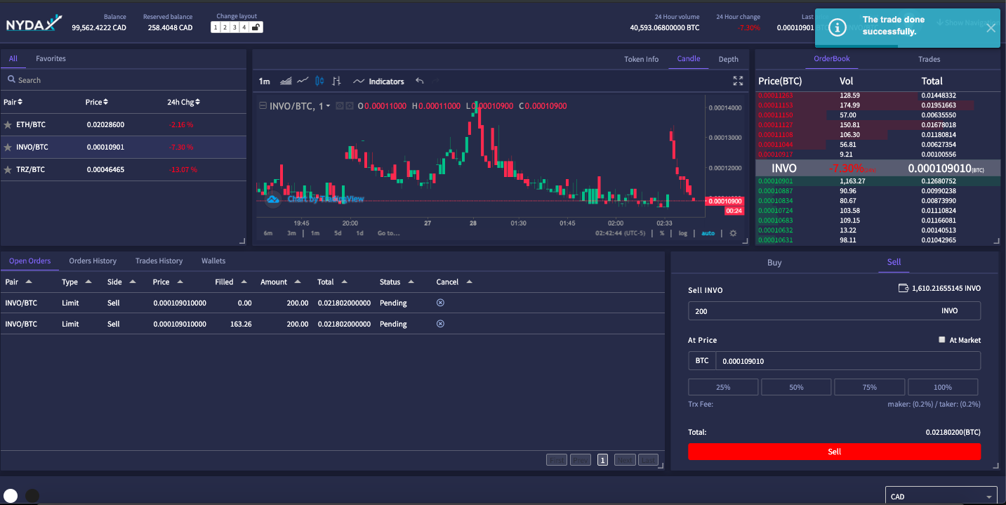
Task: Cancel the sell order with 163.26 filled
Action: click(440, 324)
